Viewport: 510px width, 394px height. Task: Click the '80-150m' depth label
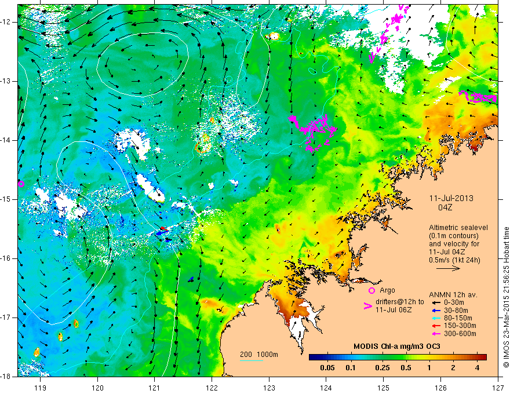point(458,318)
